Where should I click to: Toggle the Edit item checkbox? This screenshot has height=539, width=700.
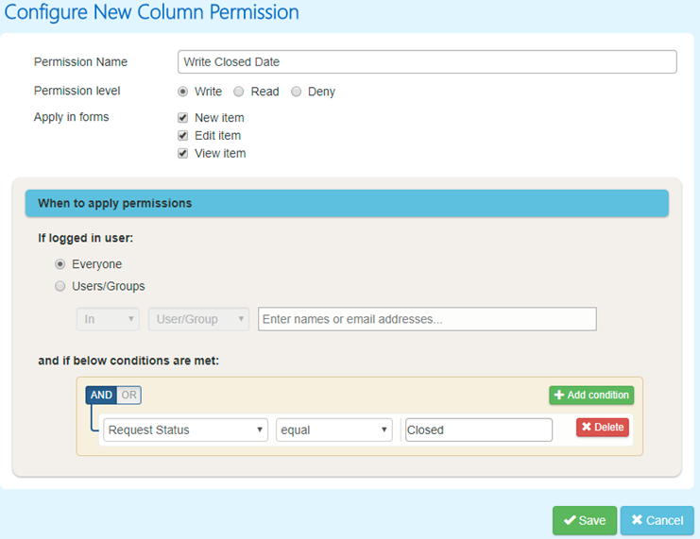(x=182, y=136)
